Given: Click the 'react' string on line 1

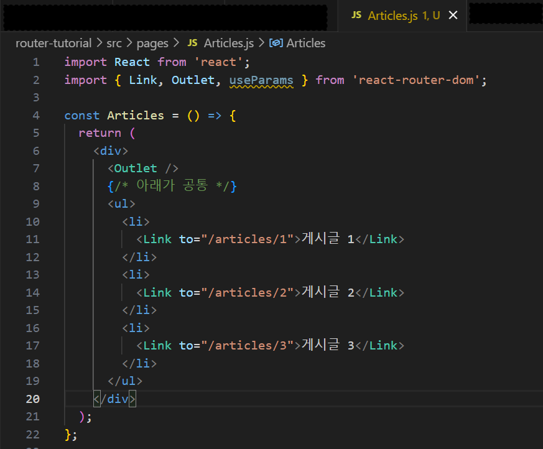Looking at the screenshot, I should [x=218, y=62].
